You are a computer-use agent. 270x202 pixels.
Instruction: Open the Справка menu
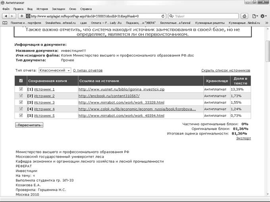point(86,9)
